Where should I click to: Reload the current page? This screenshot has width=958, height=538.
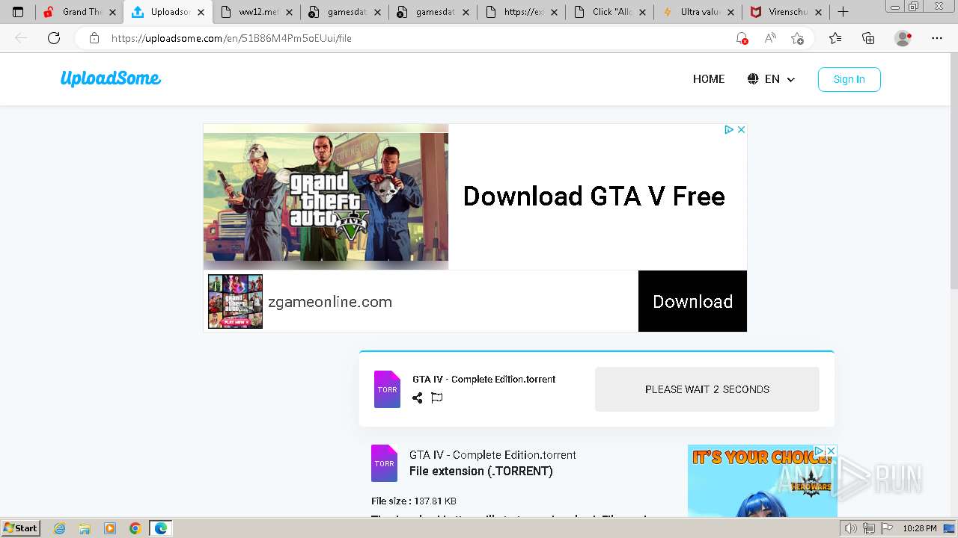[54, 38]
